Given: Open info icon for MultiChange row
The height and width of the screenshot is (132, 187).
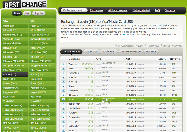Looking at the screenshot, I should tap(64, 73).
